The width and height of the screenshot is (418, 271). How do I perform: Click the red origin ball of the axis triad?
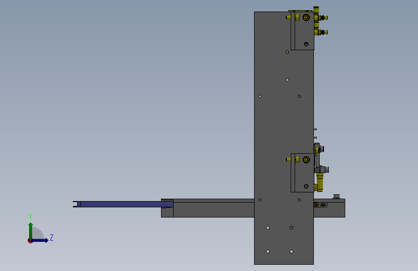click(x=30, y=241)
